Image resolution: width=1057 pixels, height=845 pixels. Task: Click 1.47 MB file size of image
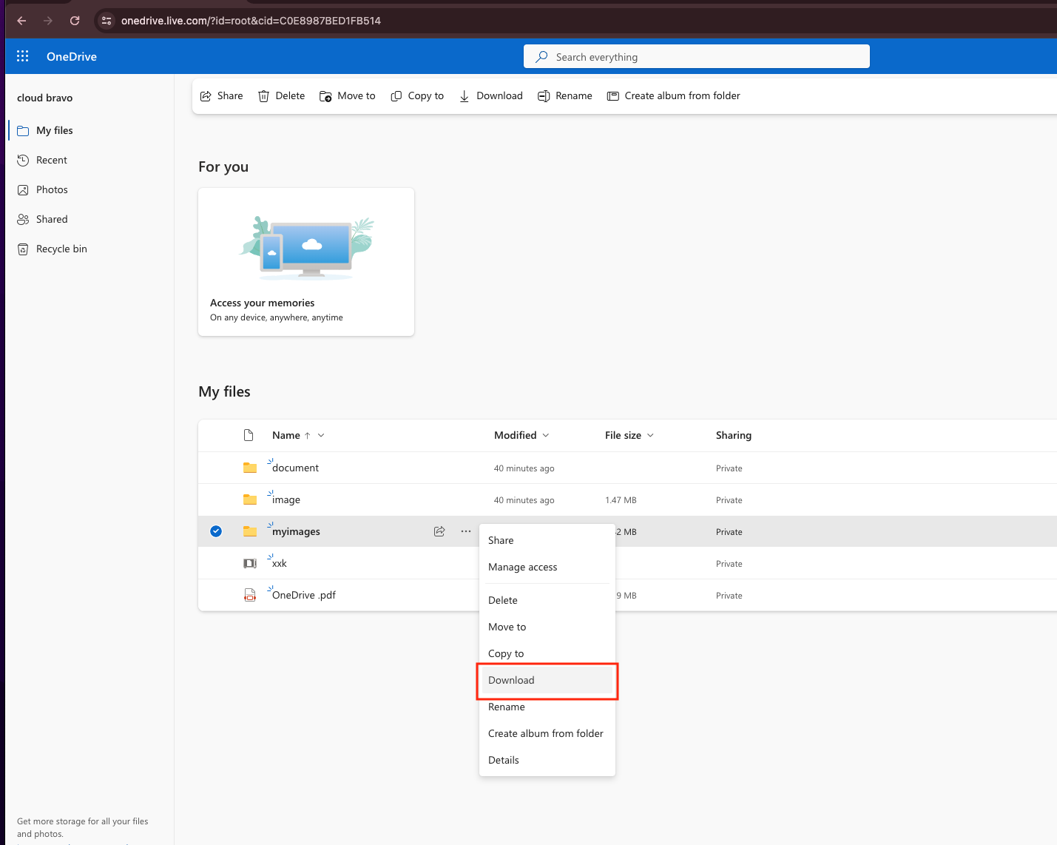pyautogui.click(x=621, y=500)
